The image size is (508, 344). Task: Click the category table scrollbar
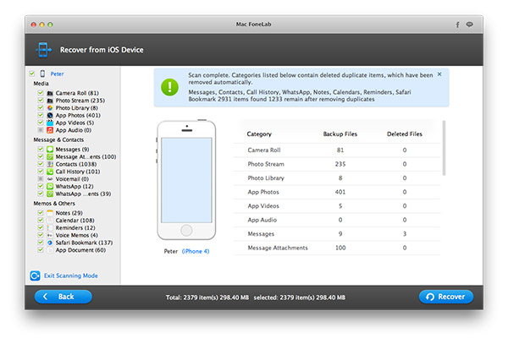444,152
